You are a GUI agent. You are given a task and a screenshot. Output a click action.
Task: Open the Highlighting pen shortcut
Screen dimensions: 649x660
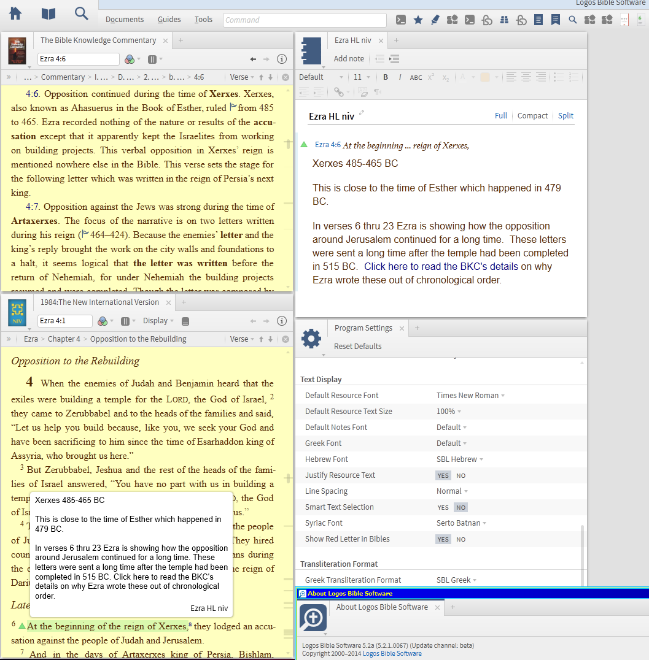coord(435,20)
